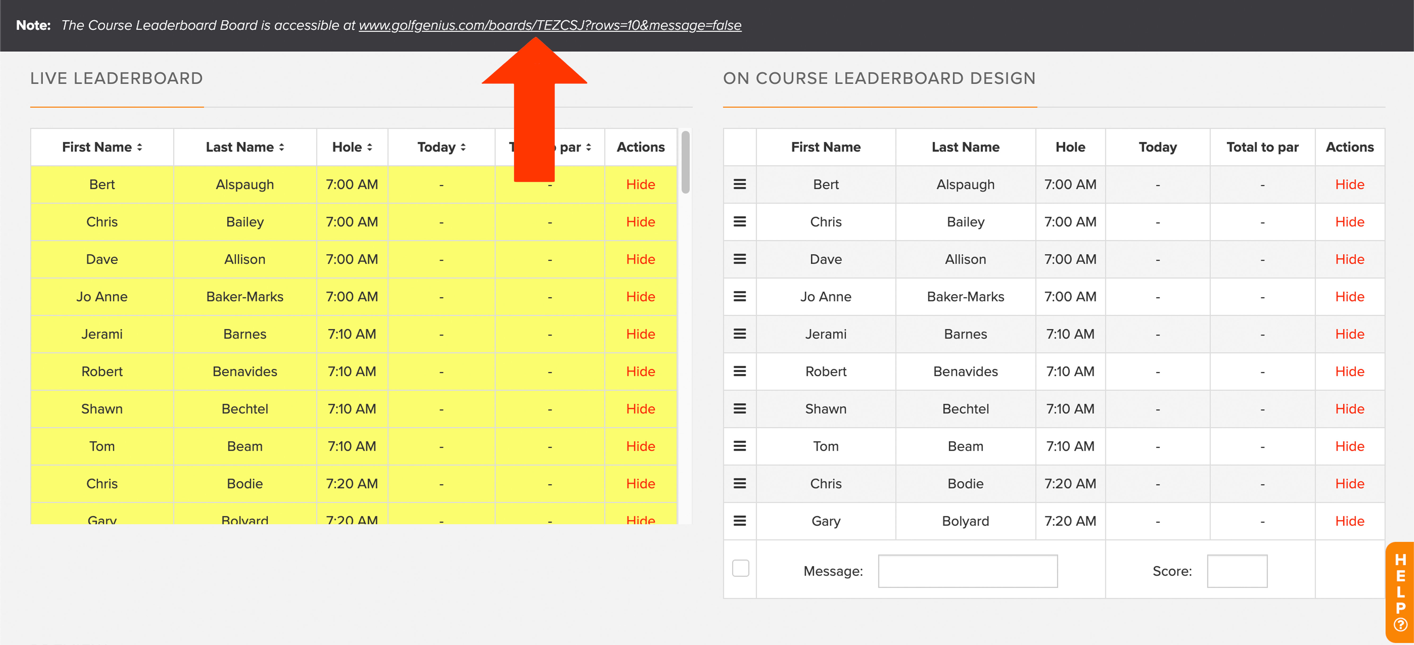Hide Chris Bailey in On Course design
Screen dimensions: 1414x645
[1350, 222]
